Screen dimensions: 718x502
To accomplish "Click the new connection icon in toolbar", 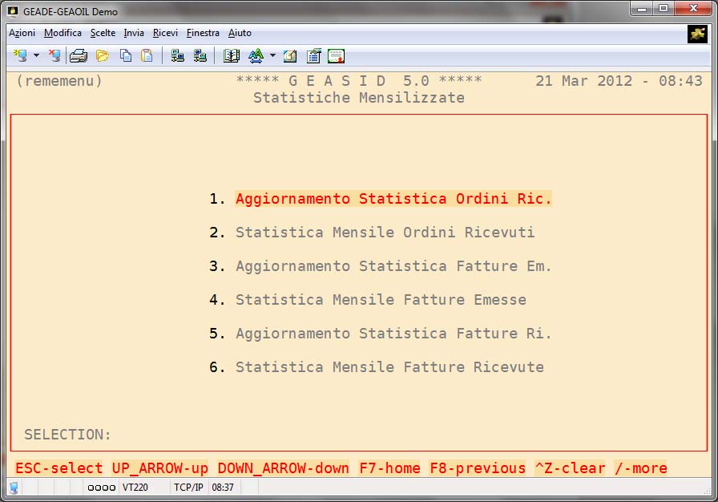I will click(x=20, y=56).
